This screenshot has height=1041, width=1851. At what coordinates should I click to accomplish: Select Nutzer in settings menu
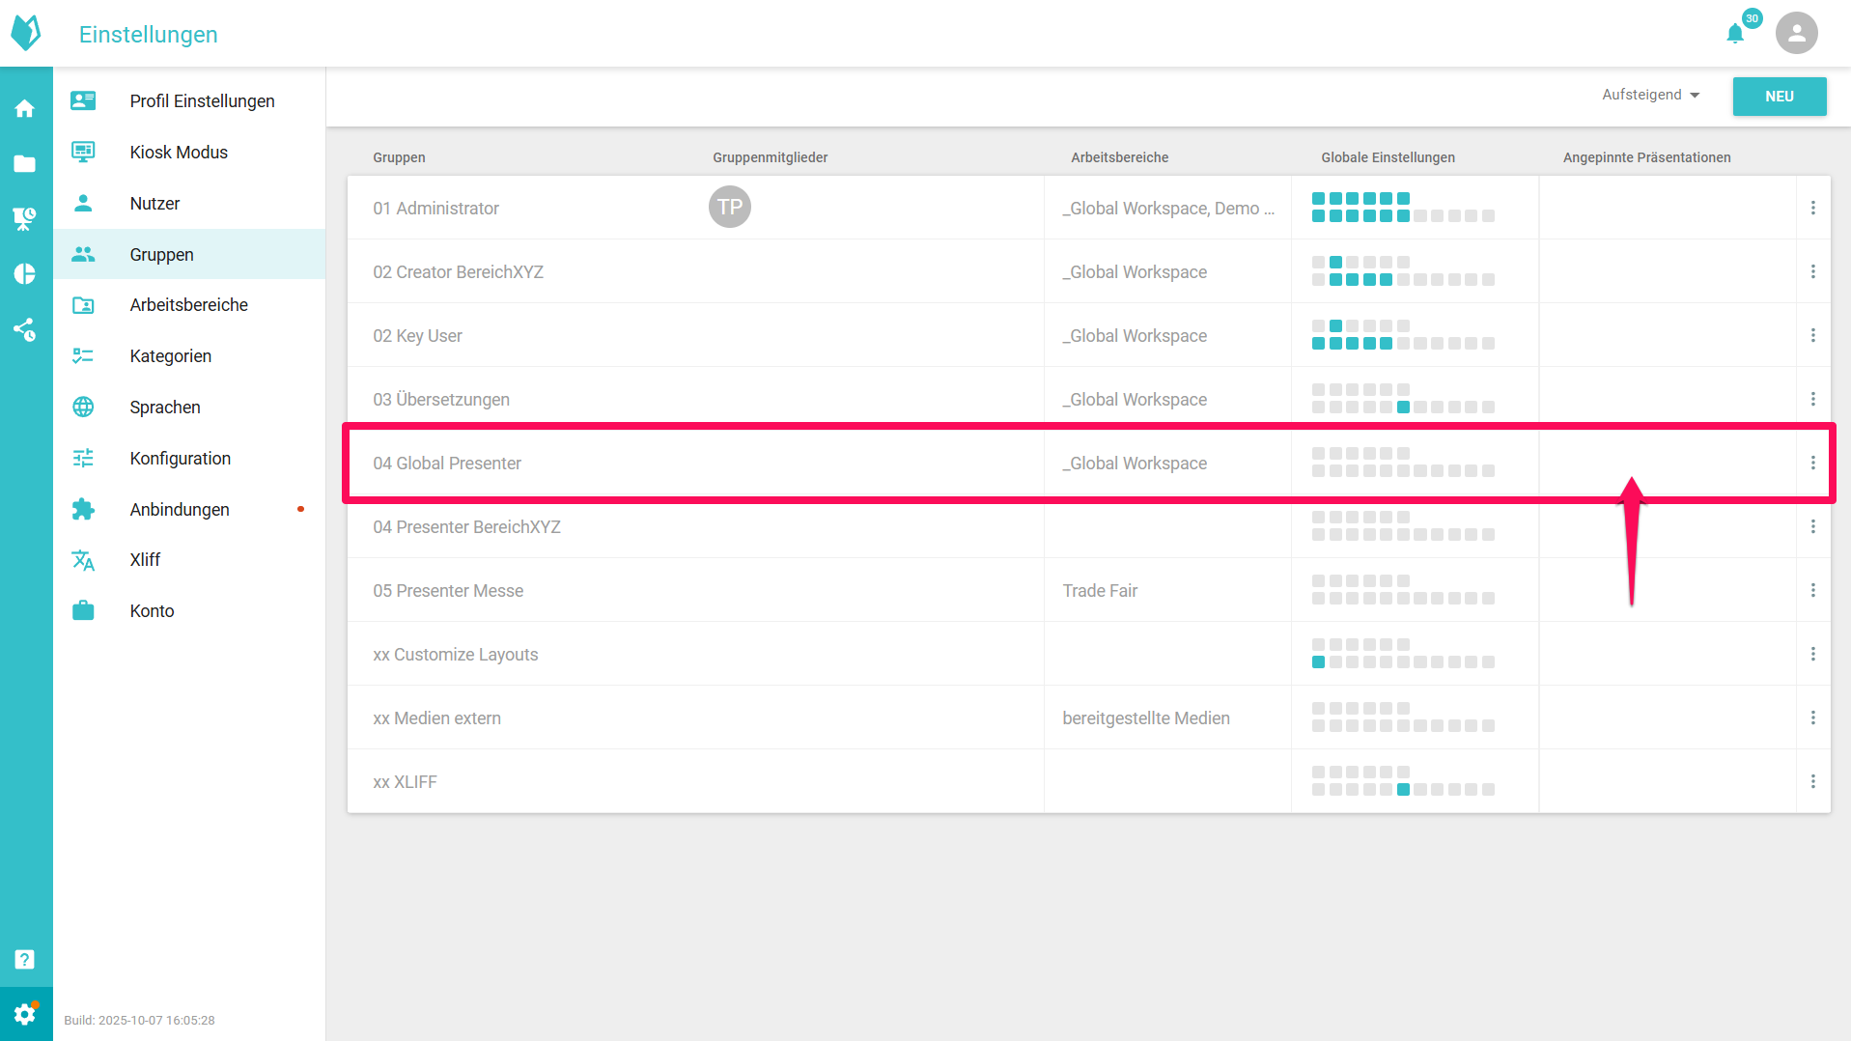[154, 204]
